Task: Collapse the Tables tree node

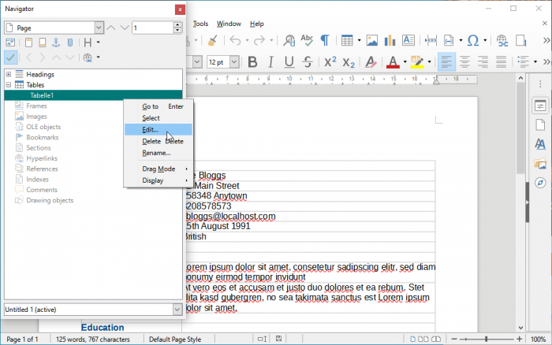Action: tap(9, 84)
